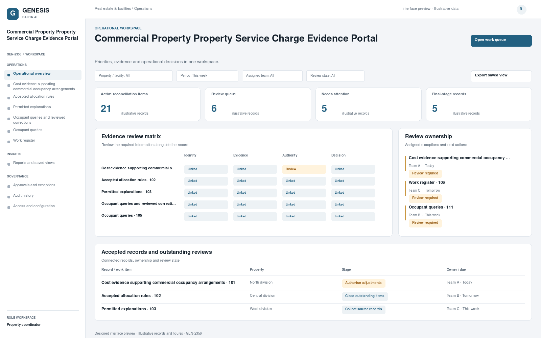Click the Review chip under Authority
541x338 pixels.
(x=304, y=169)
